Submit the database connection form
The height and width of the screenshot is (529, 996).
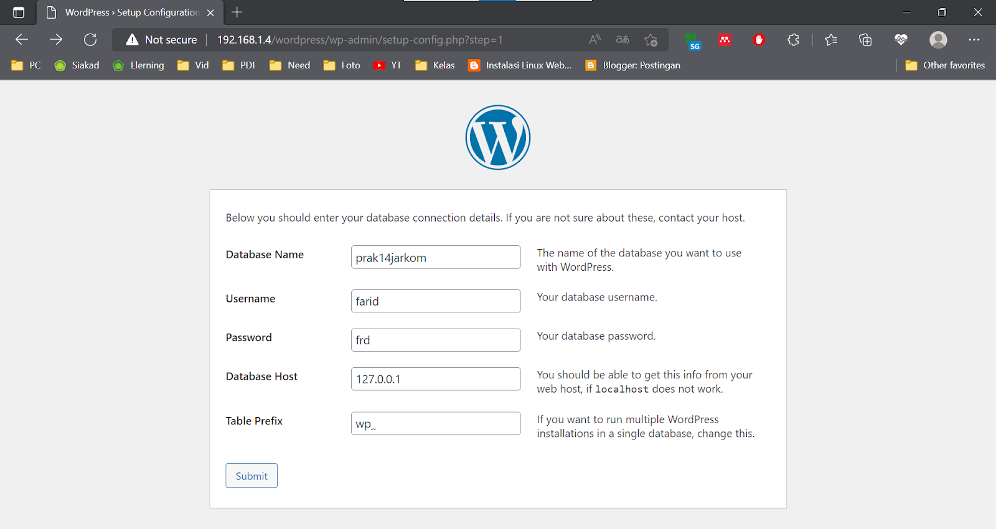pyautogui.click(x=251, y=475)
